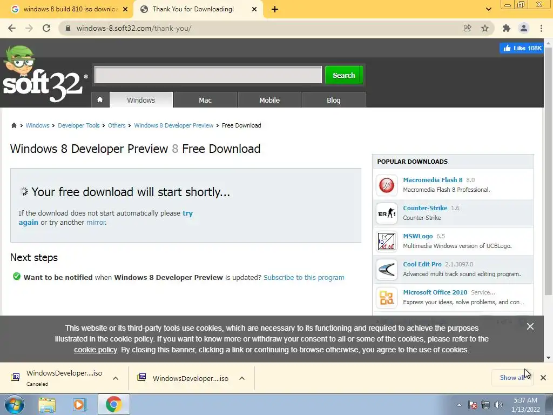Dismiss the cookie banner
Image resolution: width=553 pixels, height=415 pixels.
point(530,326)
